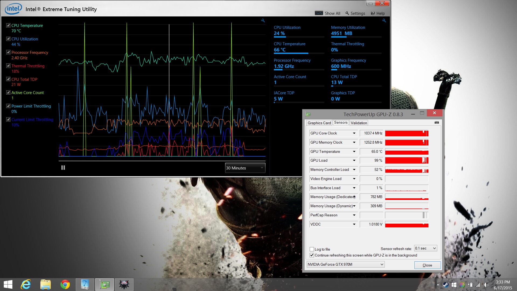This screenshot has height=291, width=517.
Task: Show hidden tray icons arrow
Action: click(438, 285)
